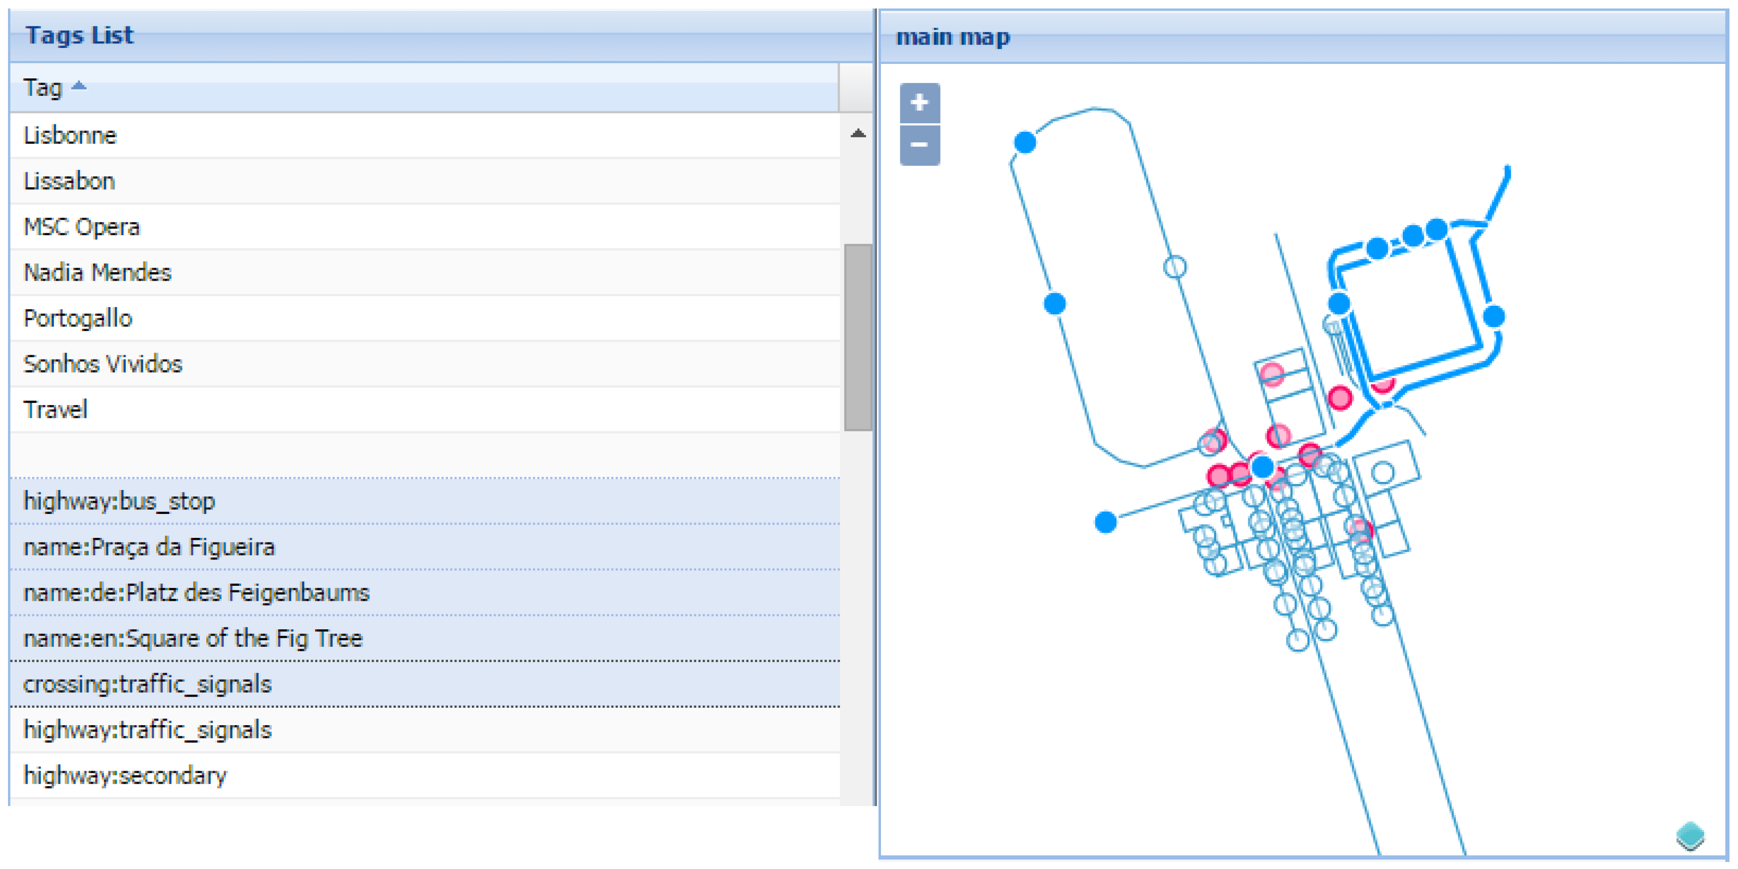Select the Nadia Mendes tag row
Viewport: 1738px width, 869px height.
pyautogui.click(x=98, y=273)
